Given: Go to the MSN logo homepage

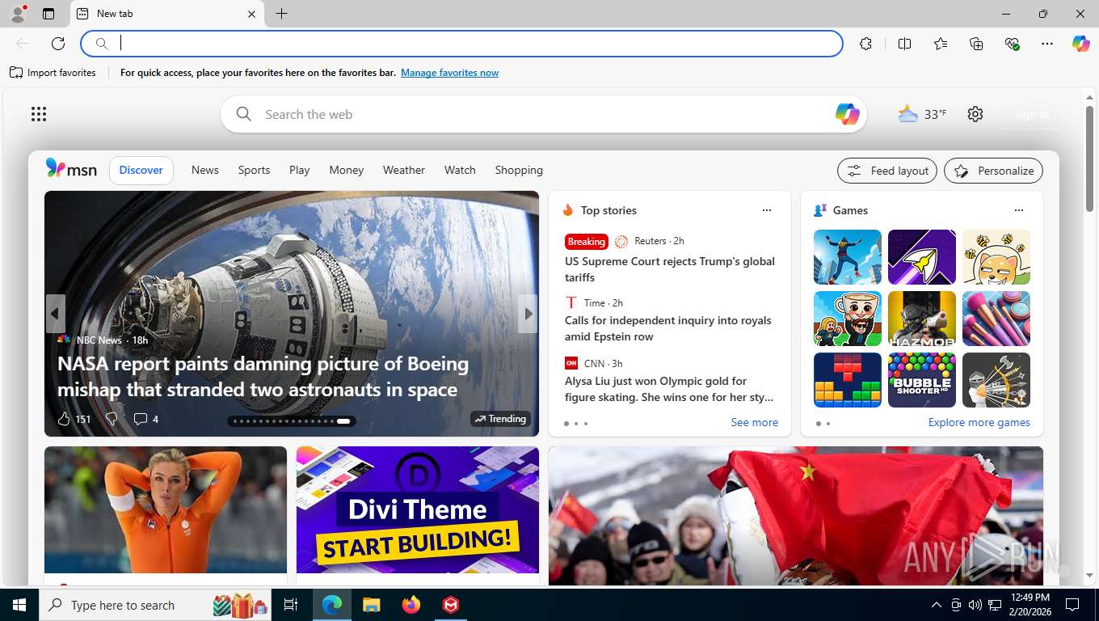Looking at the screenshot, I should coord(71,169).
